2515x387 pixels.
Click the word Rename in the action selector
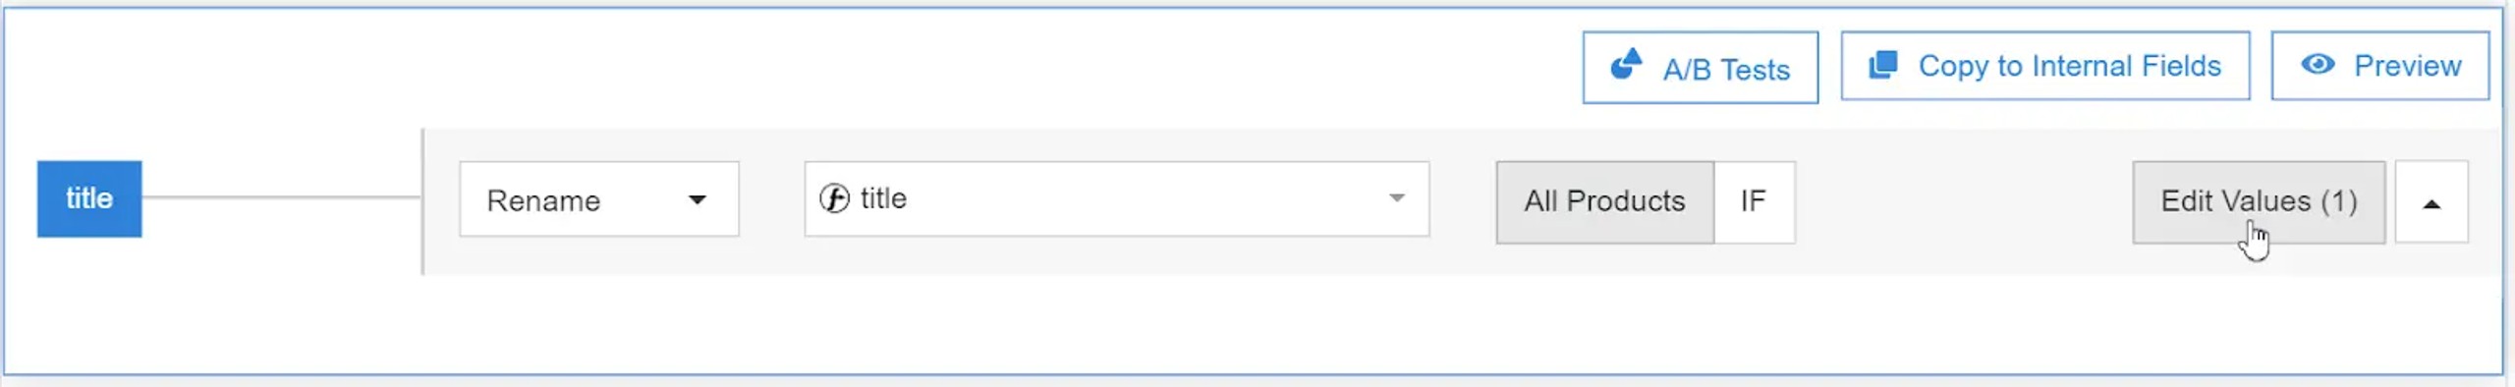click(543, 200)
